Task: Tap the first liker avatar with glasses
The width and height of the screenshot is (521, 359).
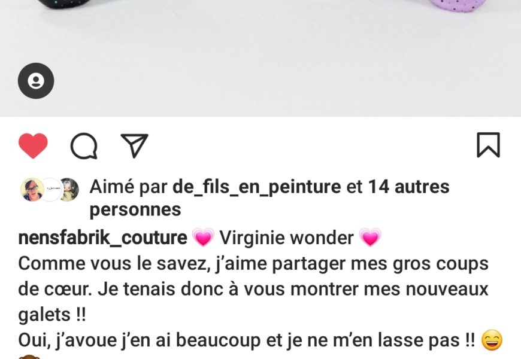Action: [32, 189]
